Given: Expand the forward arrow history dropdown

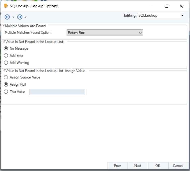Looking at the screenshot, I should [x=26, y=17].
